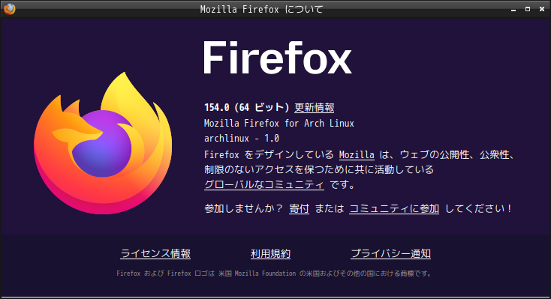Click the version text 154.0 (64 ビット)
The image size is (551, 299).
pyautogui.click(x=247, y=107)
